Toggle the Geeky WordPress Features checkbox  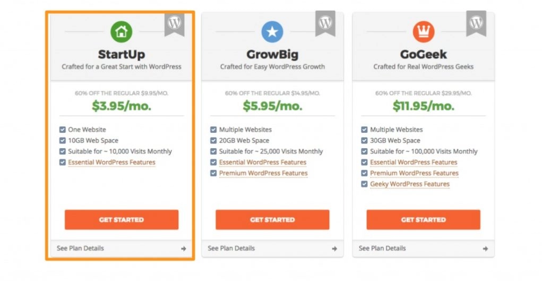(x=364, y=184)
